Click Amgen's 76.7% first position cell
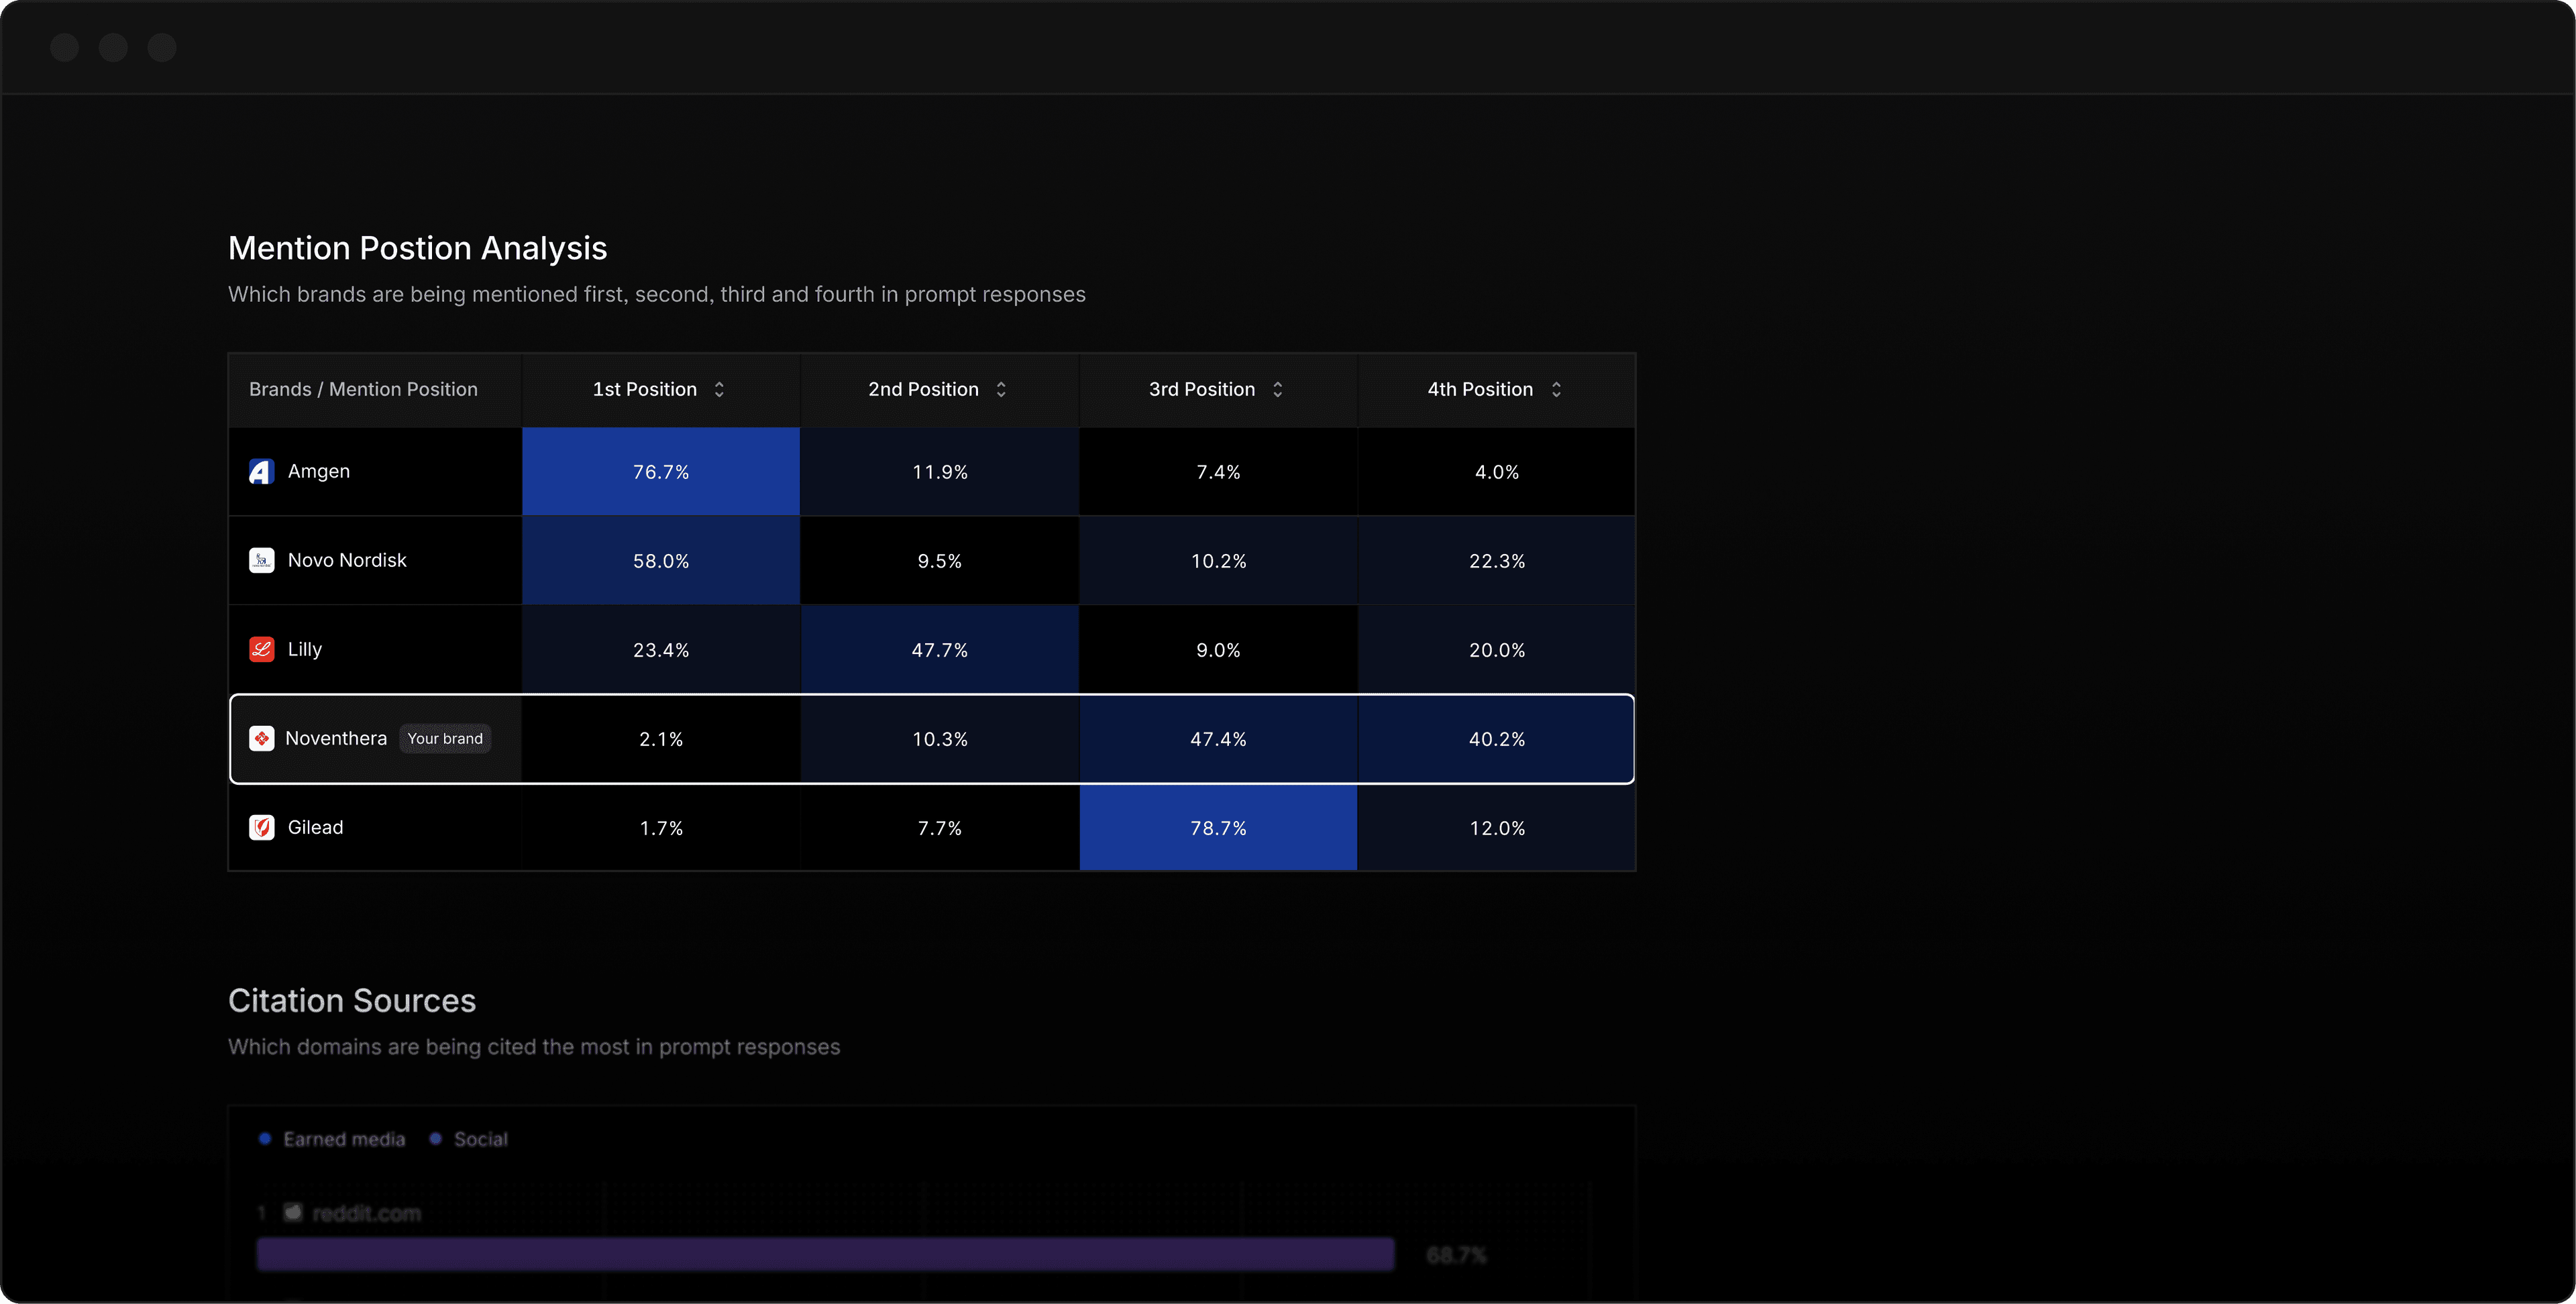2576x1304 pixels. [661, 472]
